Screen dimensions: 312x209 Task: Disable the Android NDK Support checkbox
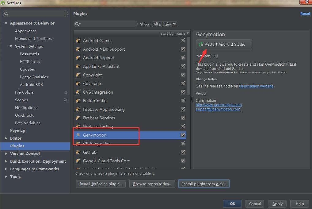(183, 49)
